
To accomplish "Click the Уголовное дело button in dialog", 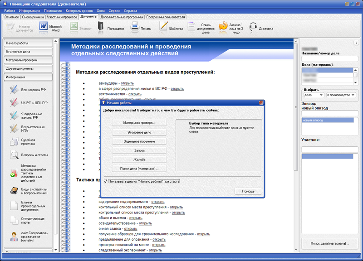I will tap(139, 132).
